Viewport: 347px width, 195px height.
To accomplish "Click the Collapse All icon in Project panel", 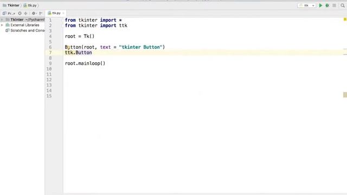I will pyautogui.click(x=25, y=13).
